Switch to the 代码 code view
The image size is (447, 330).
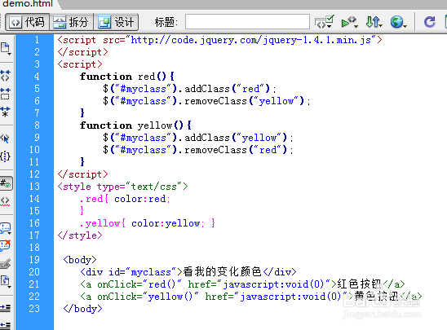click(28, 22)
